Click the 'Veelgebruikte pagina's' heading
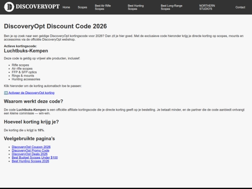The image size is (252, 189). click(x=29, y=139)
